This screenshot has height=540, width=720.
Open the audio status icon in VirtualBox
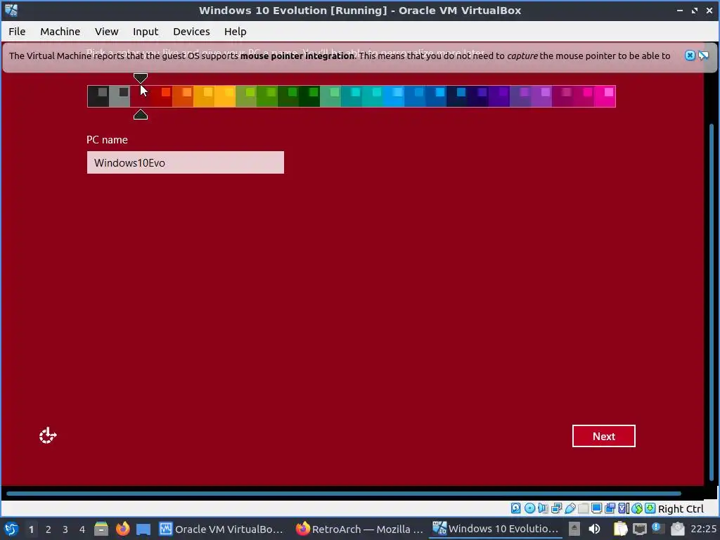pyautogui.click(x=543, y=508)
